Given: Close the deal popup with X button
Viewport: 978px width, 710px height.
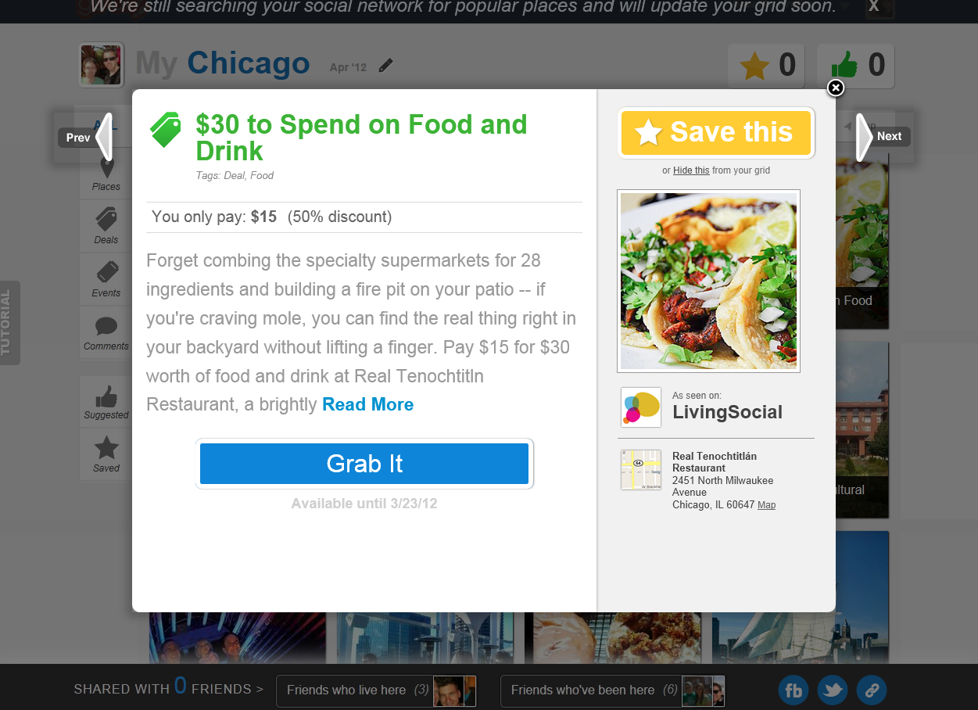Looking at the screenshot, I should tap(836, 88).
